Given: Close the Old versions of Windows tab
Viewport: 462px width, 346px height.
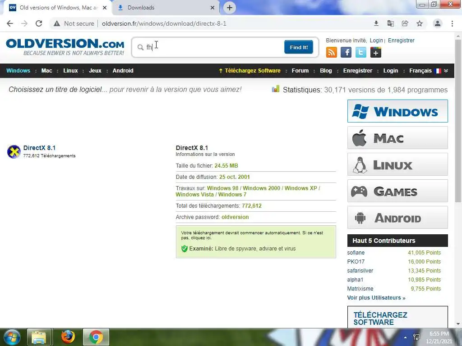Looking at the screenshot, I should click(x=105, y=8).
